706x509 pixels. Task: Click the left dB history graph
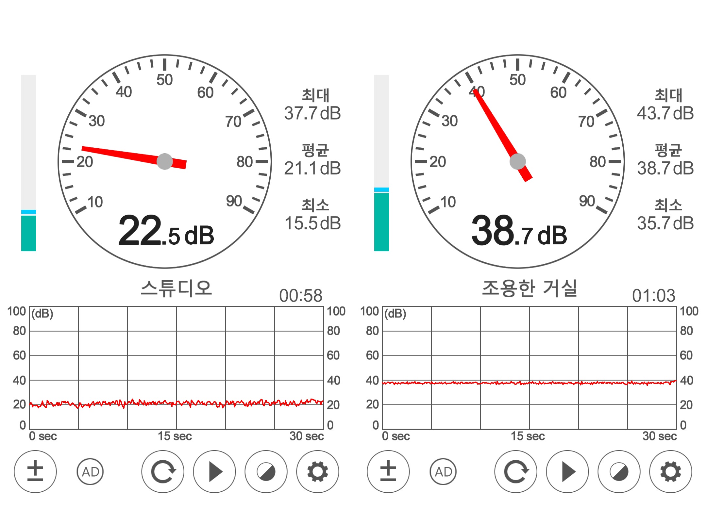point(176,368)
